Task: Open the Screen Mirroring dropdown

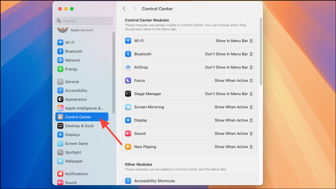Action: point(234,107)
